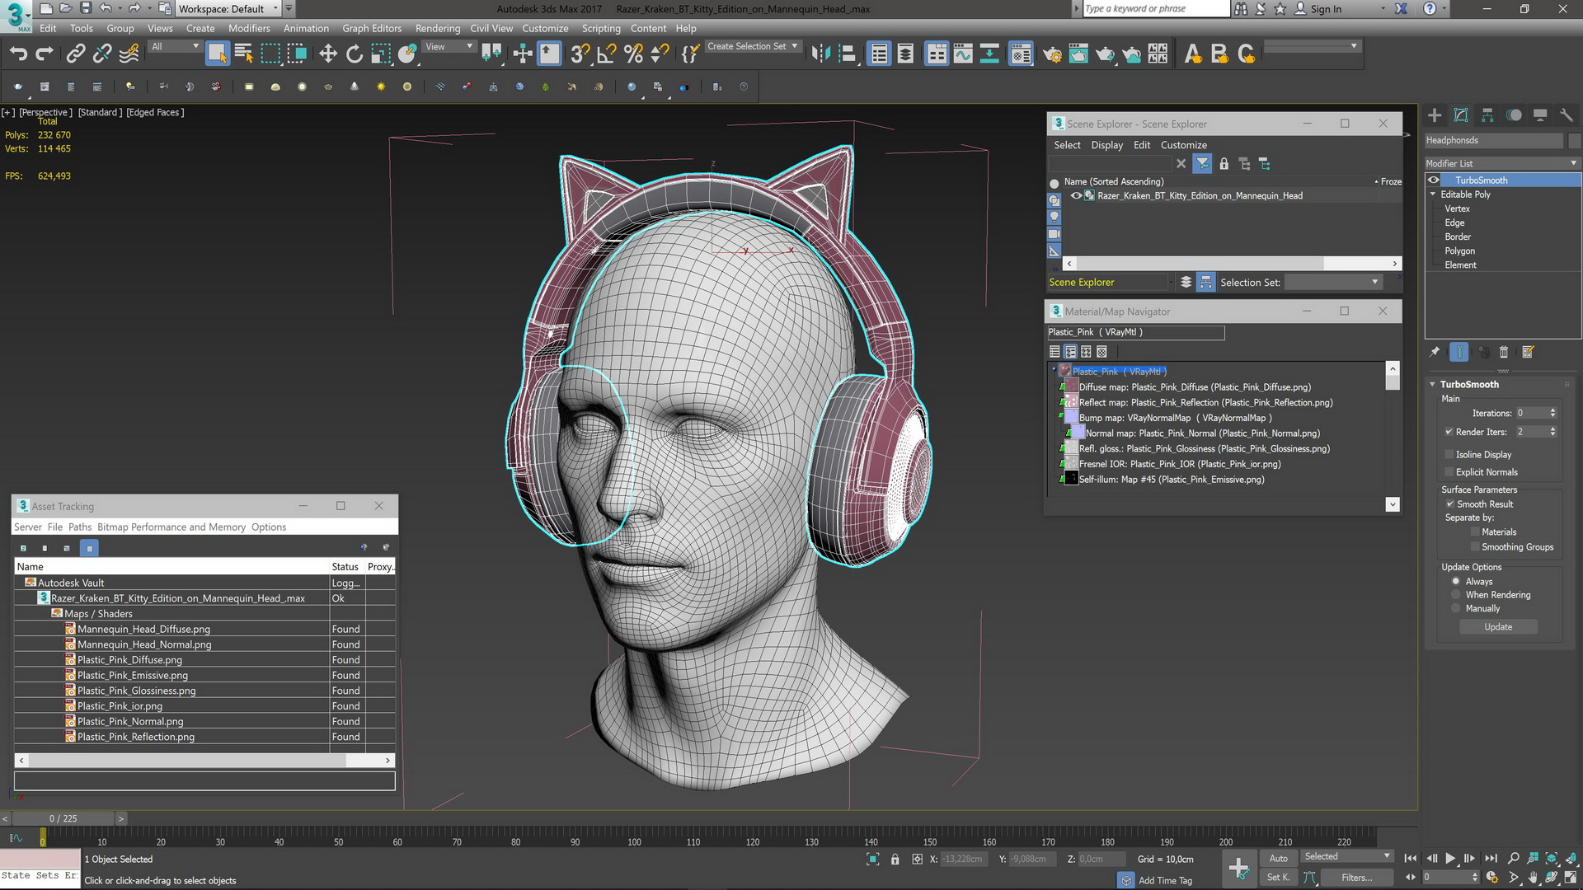Open the Modify command panel tab

click(1461, 115)
